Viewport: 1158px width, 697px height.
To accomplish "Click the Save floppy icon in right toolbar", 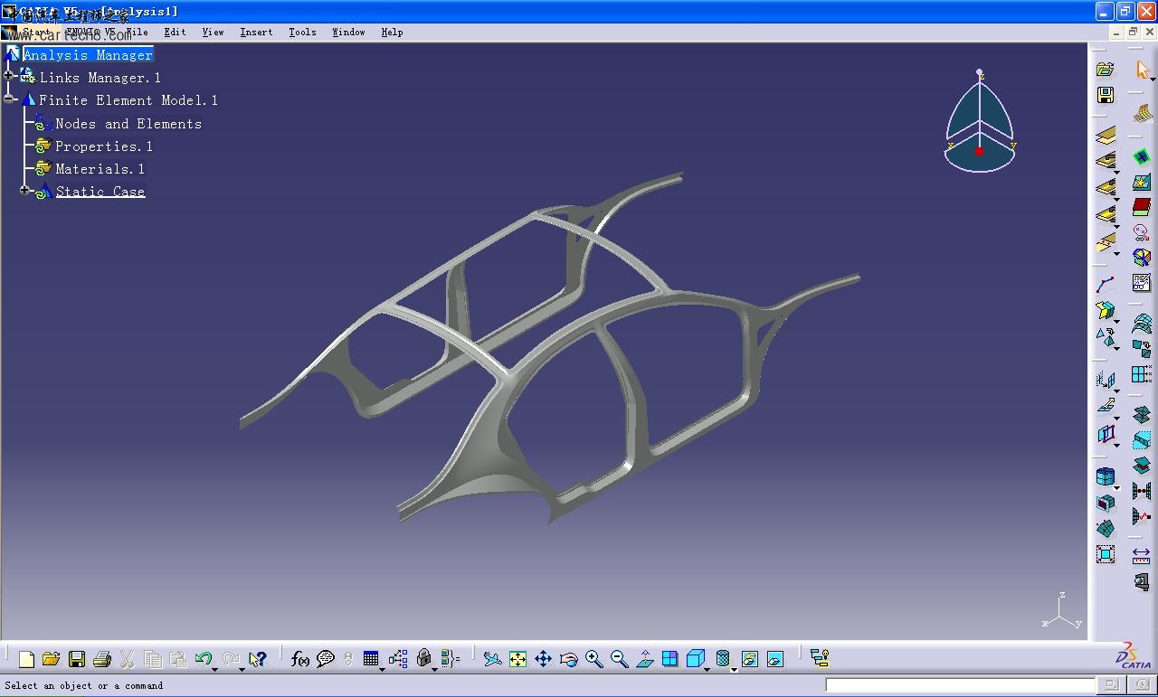I will click(1105, 95).
